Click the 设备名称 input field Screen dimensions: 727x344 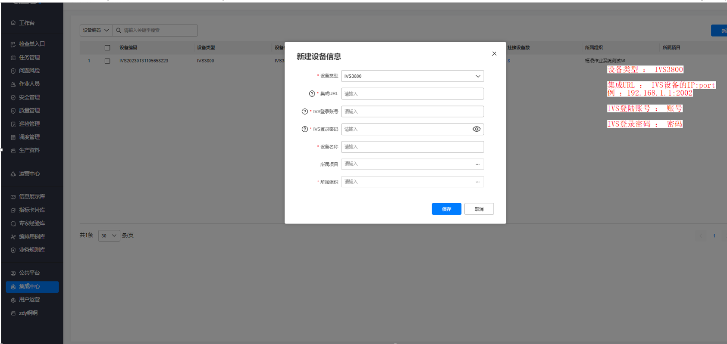tap(412, 147)
